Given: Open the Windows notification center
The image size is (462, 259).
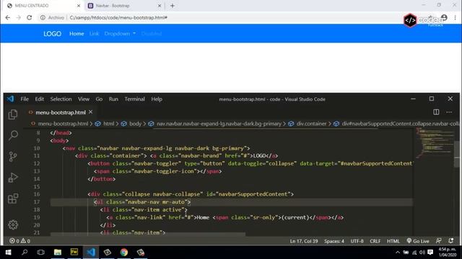Looking at the screenshot, I should click(x=430, y=253).
